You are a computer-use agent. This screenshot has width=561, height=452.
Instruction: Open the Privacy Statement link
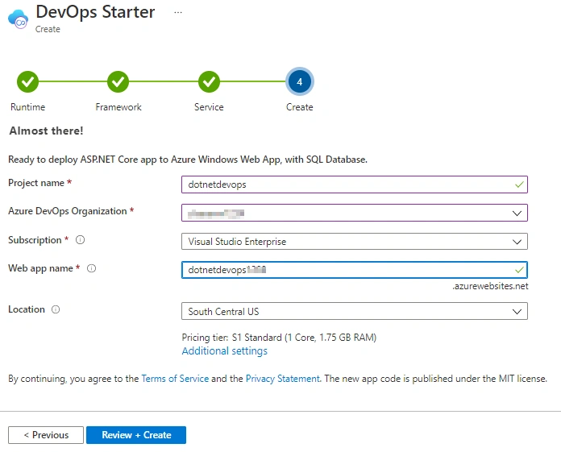(283, 379)
